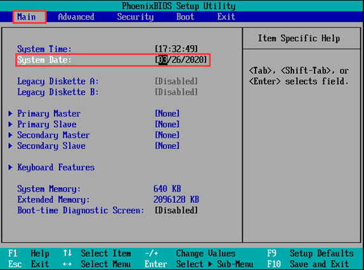Go to the Boot menu tab

click(185, 17)
